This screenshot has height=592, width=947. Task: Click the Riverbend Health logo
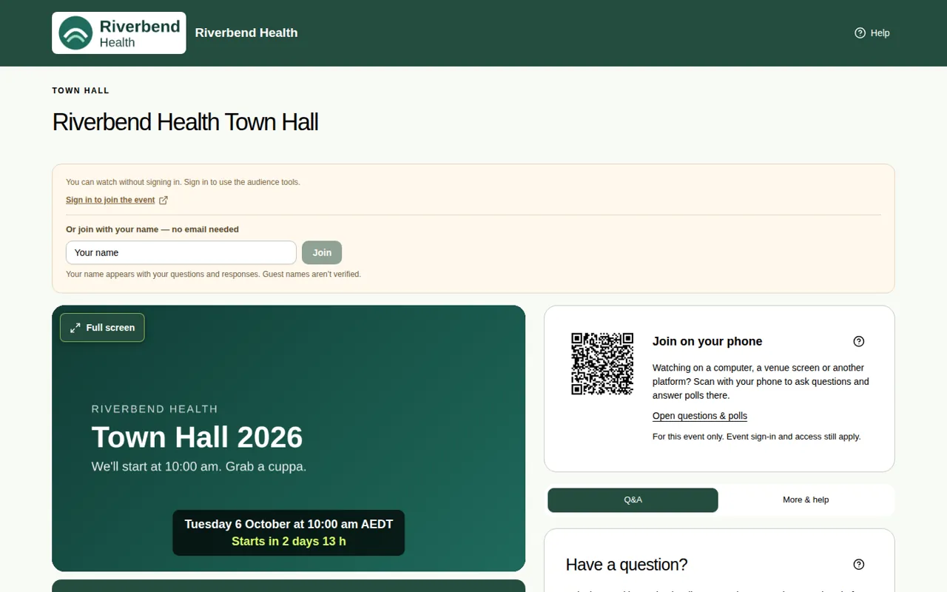119,33
